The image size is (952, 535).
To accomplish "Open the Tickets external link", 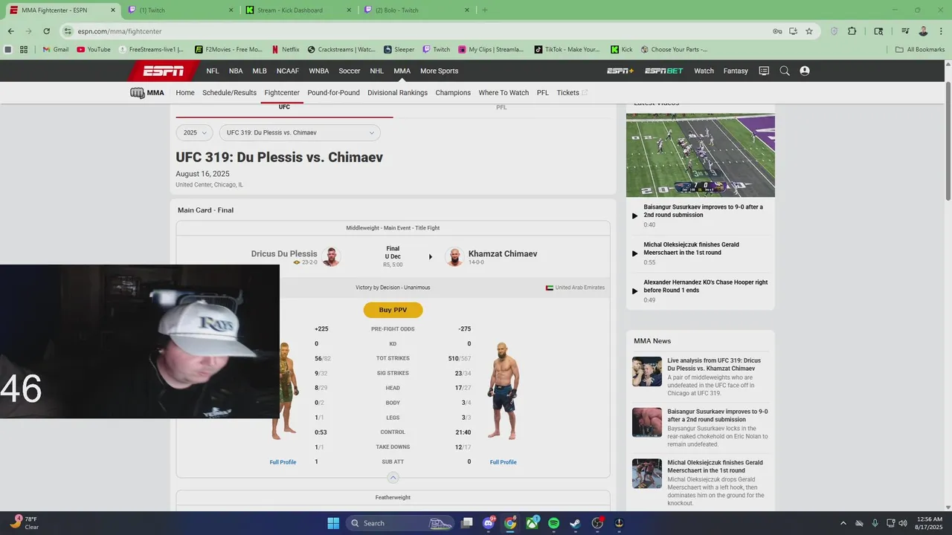I will 572,93.
